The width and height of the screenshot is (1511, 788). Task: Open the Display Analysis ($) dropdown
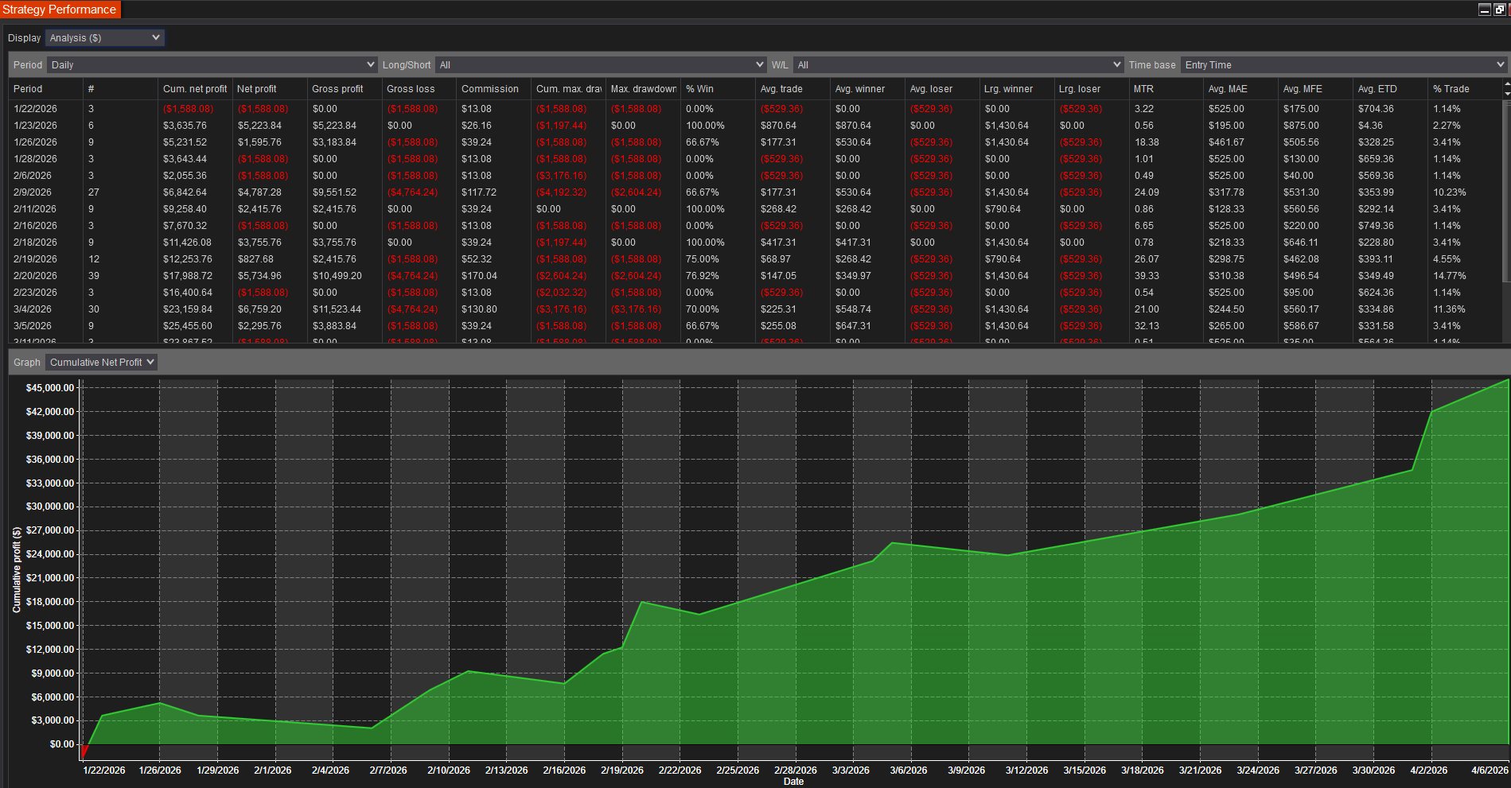pos(105,38)
